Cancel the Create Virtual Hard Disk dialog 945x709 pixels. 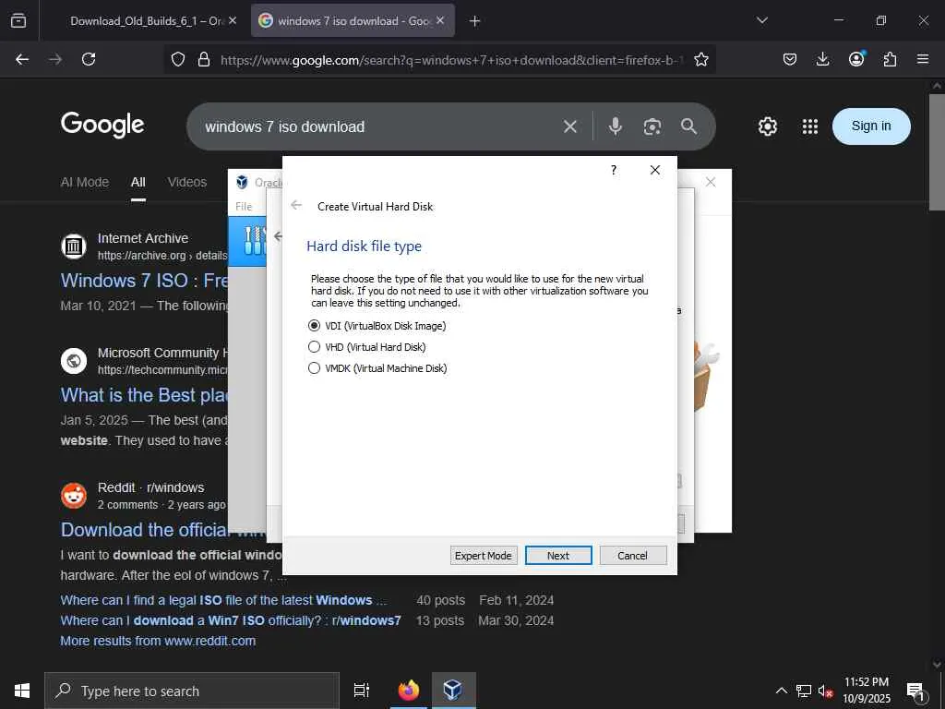(x=633, y=555)
